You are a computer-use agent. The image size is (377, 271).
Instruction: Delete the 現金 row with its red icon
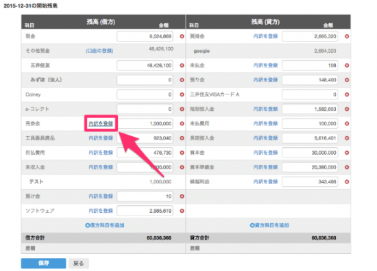click(x=182, y=36)
